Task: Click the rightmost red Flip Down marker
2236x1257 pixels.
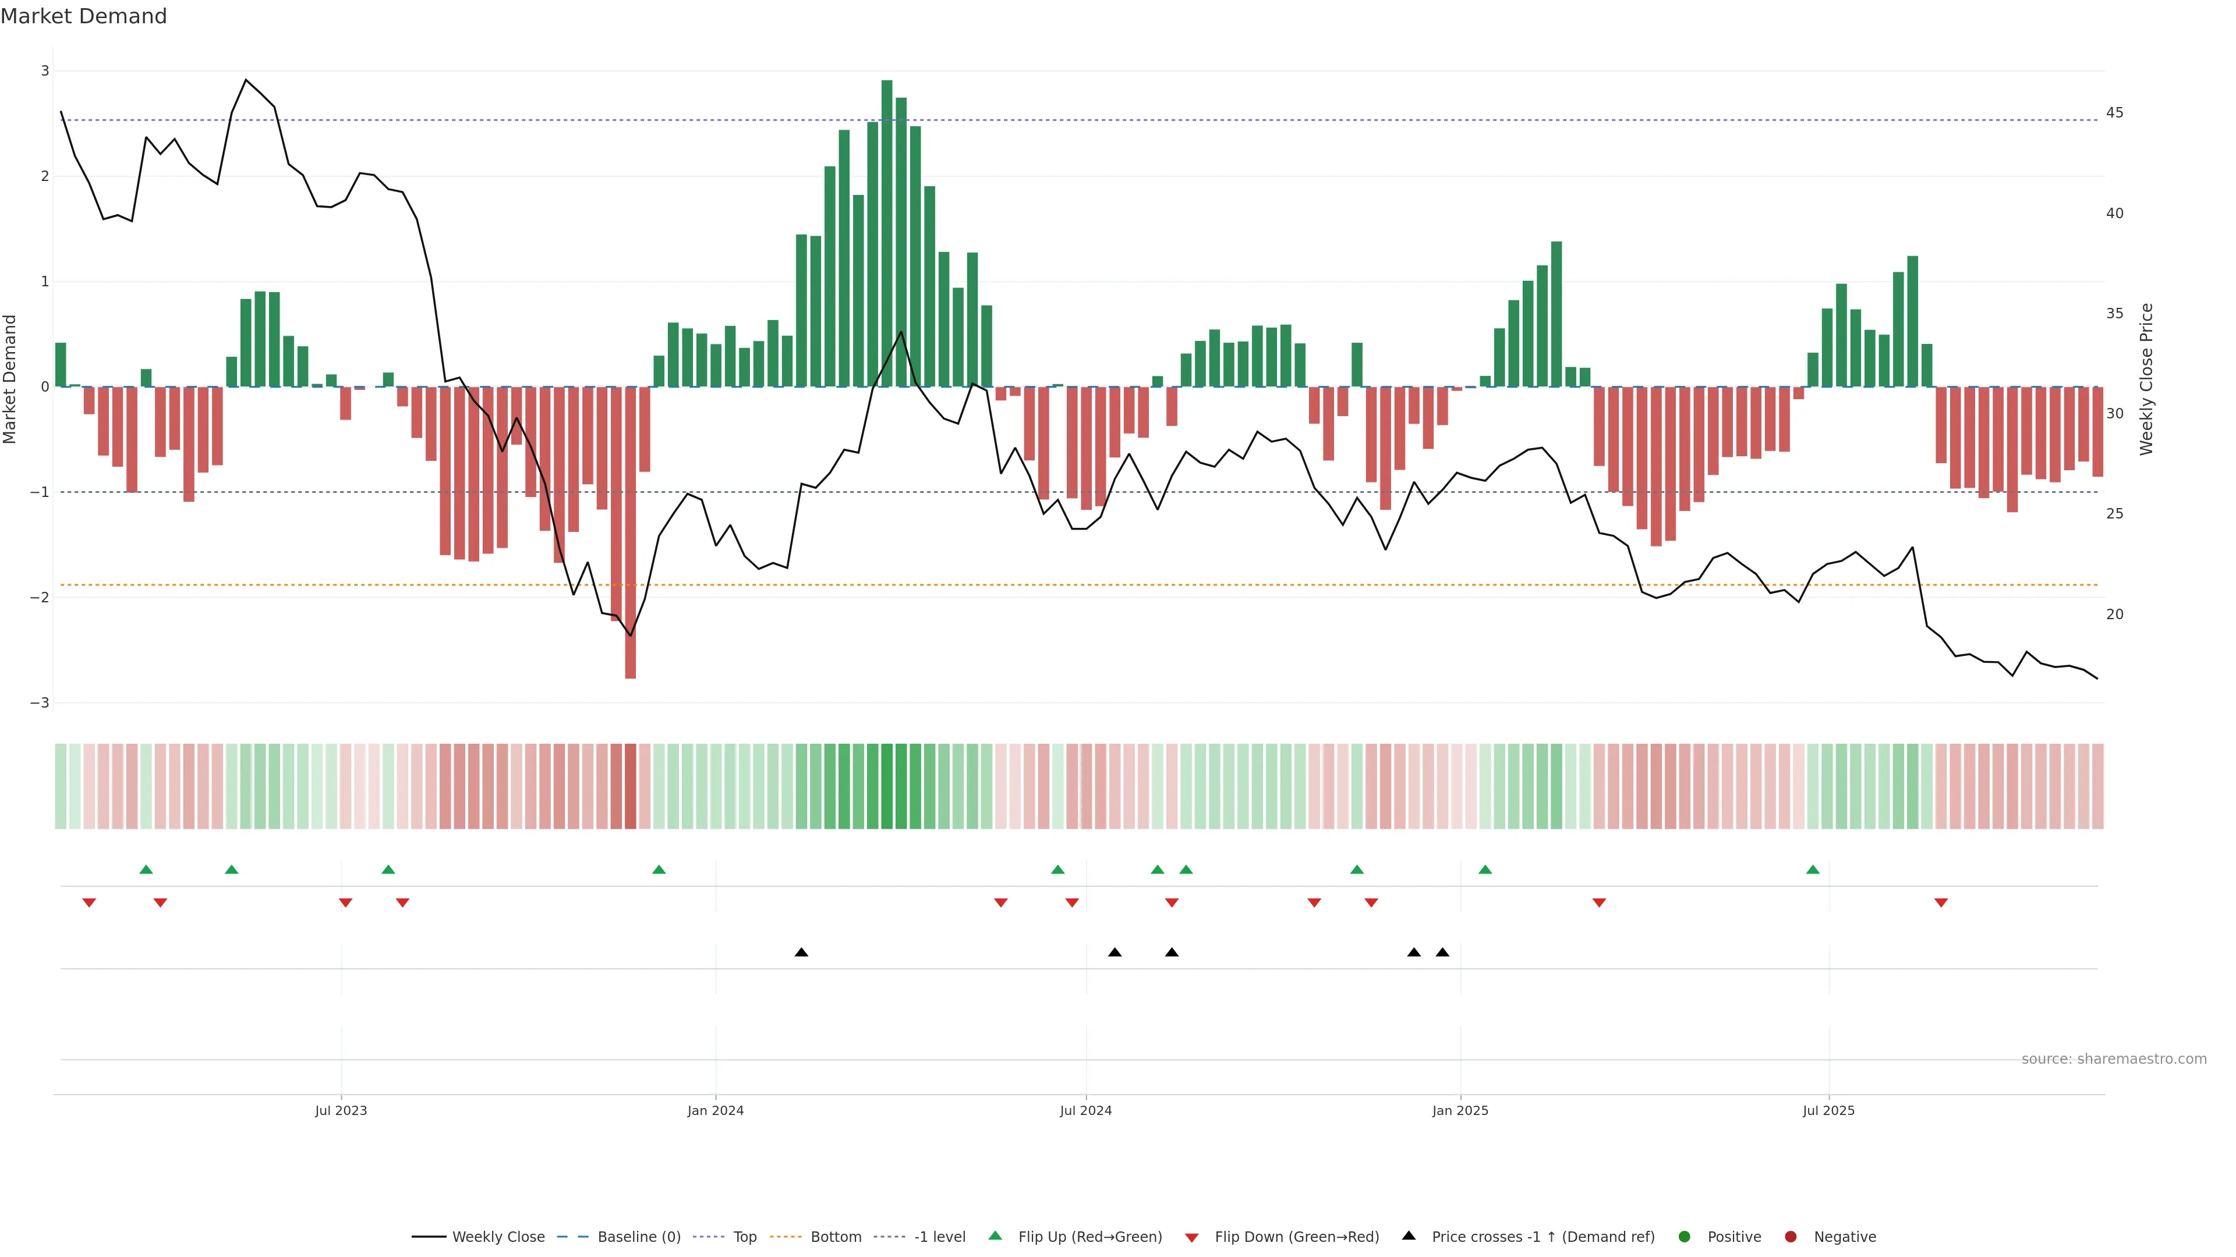Action: coord(1941,903)
